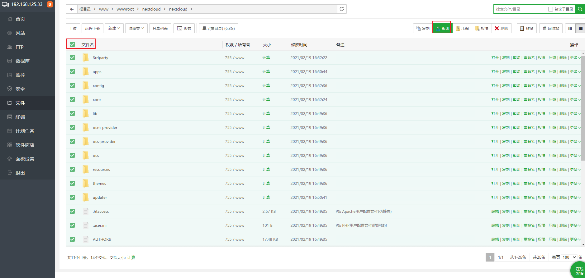This screenshot has height=278, width=585.
Task: Click the 粘贴 paste toolbar button
Action: pos(526,28)
